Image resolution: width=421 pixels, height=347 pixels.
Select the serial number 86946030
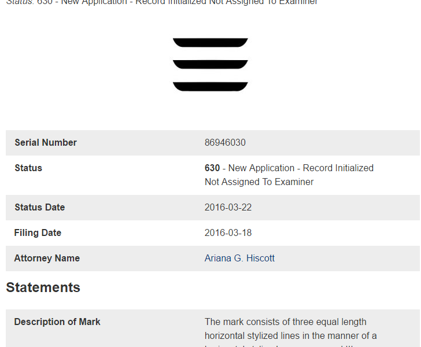(x=225, y=143)
